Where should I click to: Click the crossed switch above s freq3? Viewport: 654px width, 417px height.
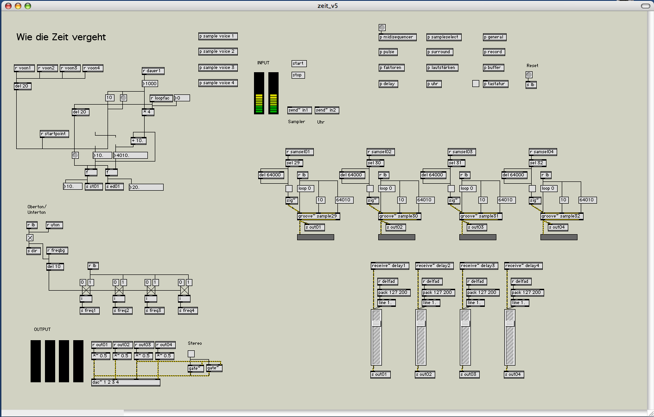[151, 291]
